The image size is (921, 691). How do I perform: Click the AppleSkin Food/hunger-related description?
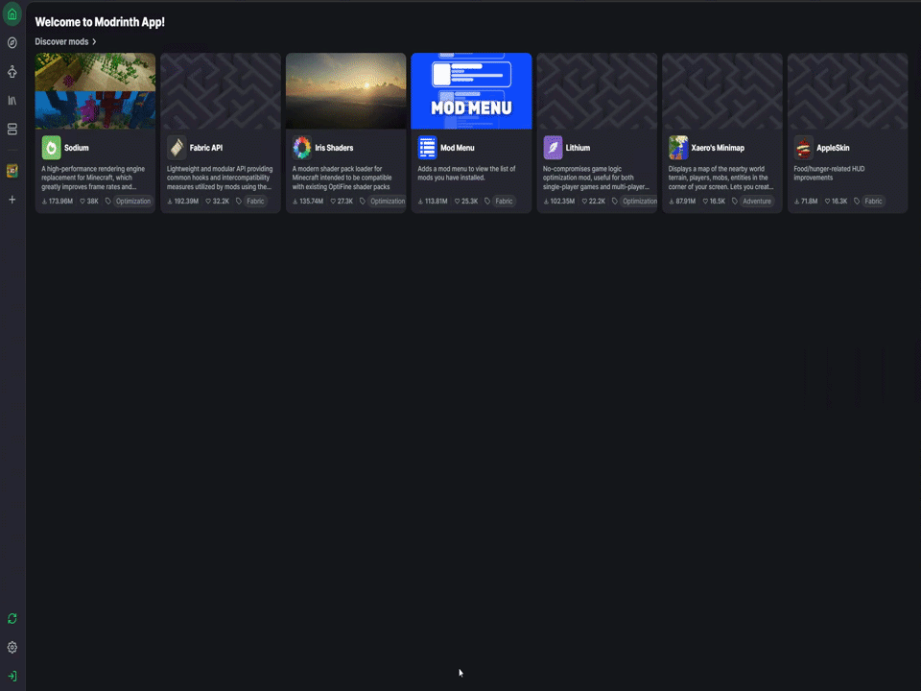click(829, 174)
